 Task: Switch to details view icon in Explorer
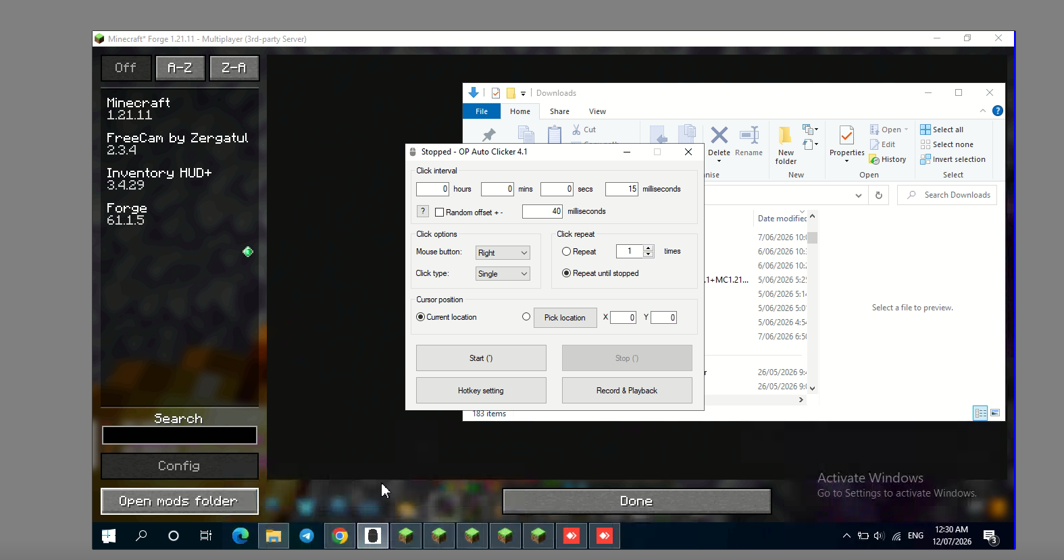click(980, 413)
